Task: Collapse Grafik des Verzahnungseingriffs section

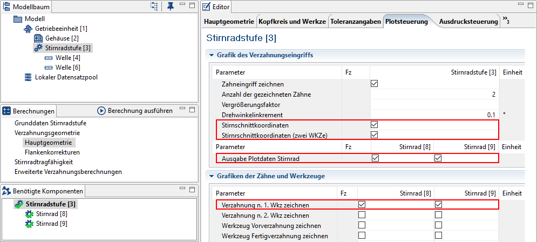Action: pos(210,55)
